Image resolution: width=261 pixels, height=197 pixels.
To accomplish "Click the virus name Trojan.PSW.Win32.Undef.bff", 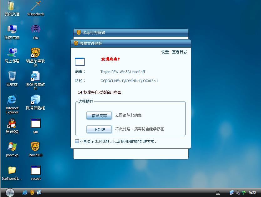I will coord(123,72).
